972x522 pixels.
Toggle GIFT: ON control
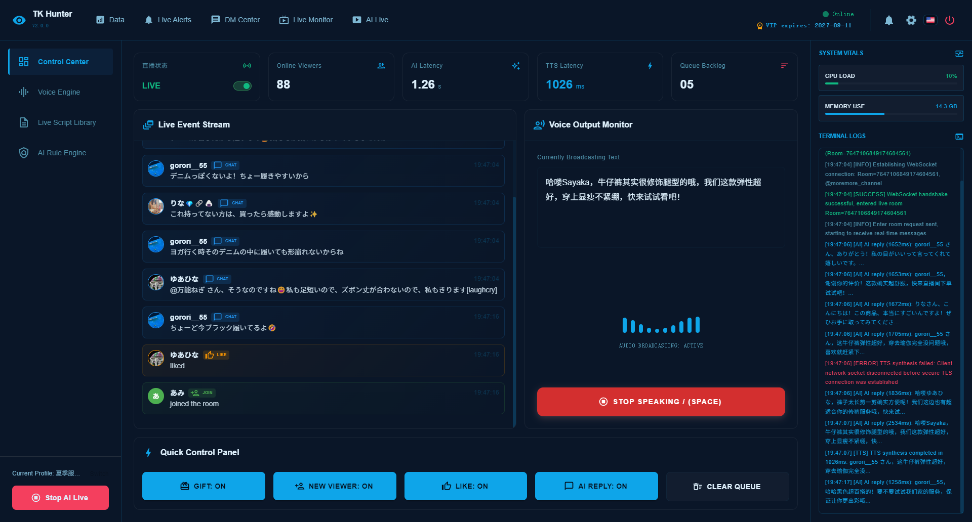[204, 486]
